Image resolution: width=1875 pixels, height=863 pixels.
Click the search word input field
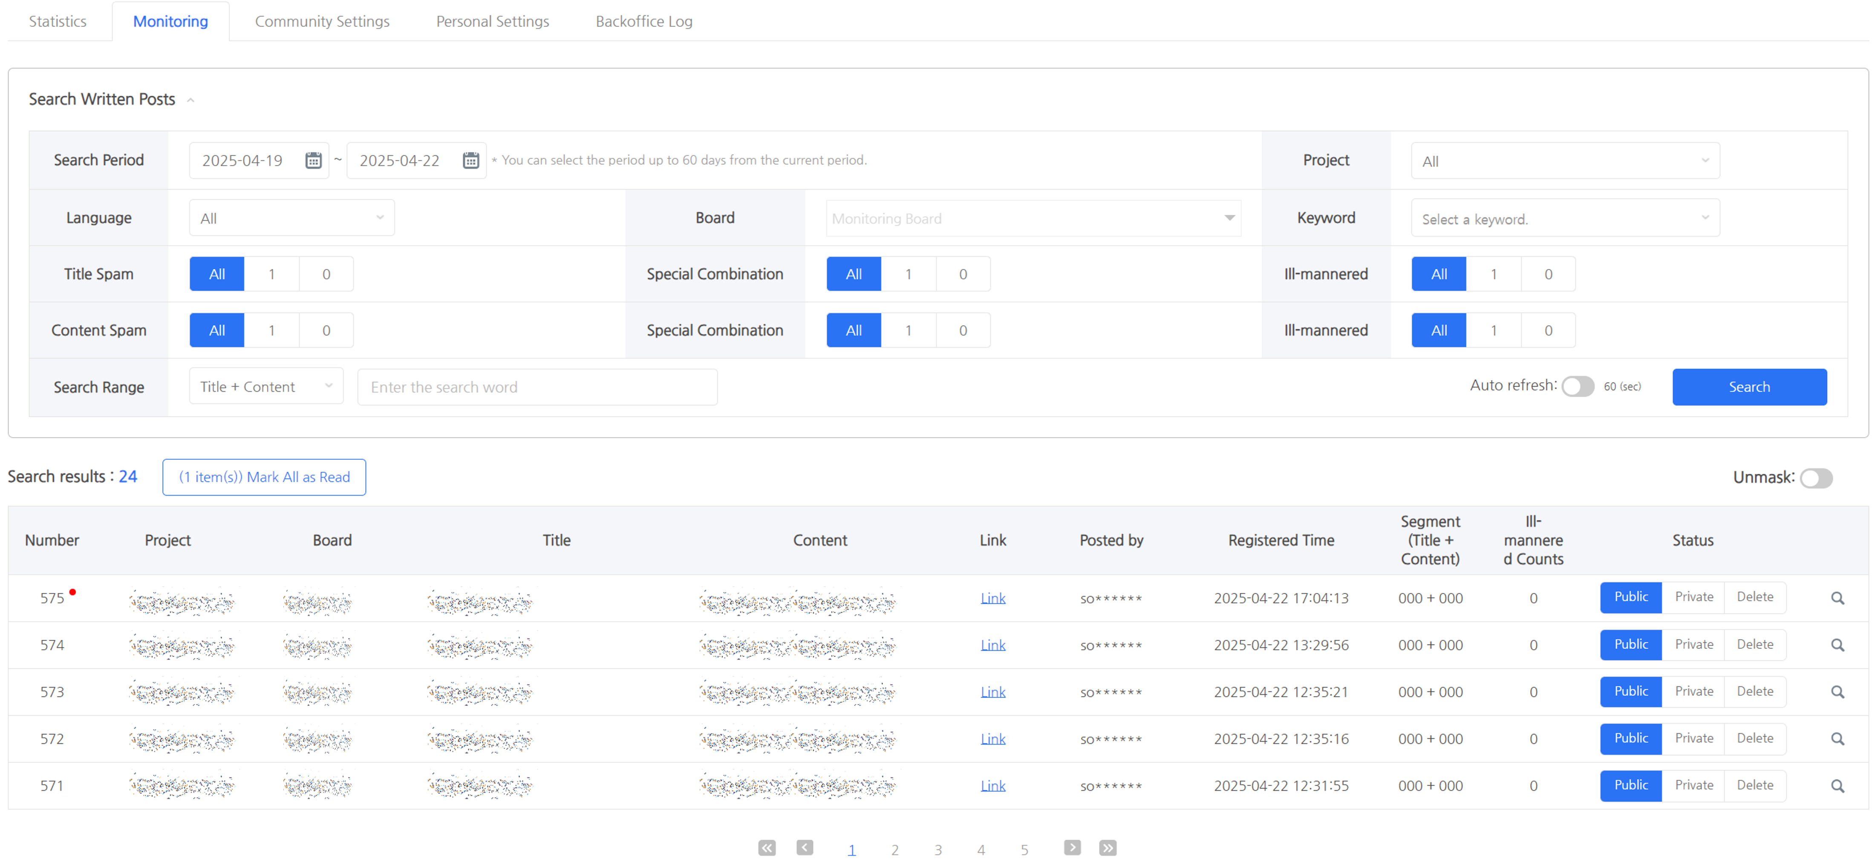point(537,387)
